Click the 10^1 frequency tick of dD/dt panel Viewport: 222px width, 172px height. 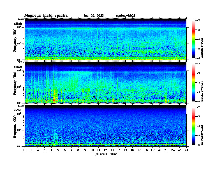[x=19, y=70]
